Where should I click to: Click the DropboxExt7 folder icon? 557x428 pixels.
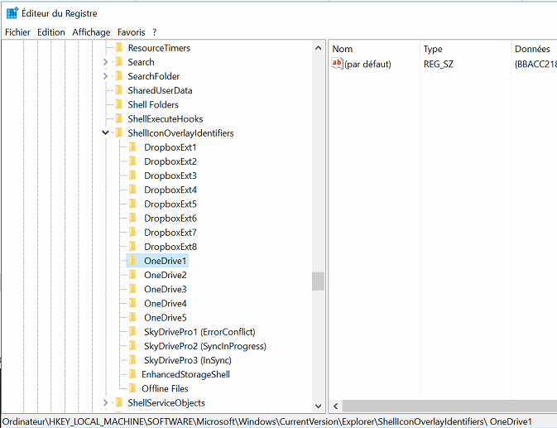coord(132,233)
